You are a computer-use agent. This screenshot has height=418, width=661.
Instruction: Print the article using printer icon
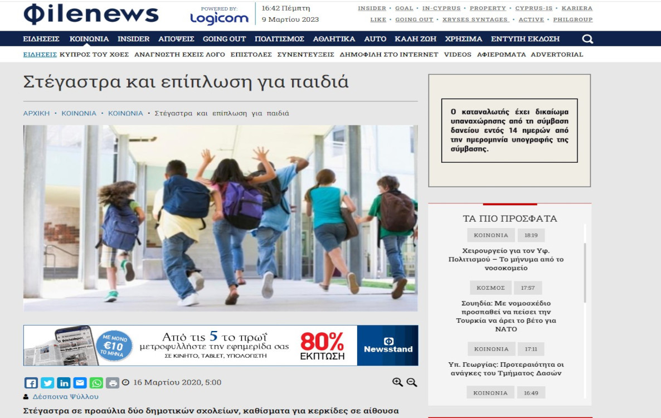click(113, 383)
